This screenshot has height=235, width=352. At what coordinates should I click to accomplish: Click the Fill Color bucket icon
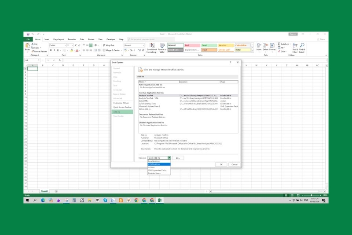click(x=72, y=50)
